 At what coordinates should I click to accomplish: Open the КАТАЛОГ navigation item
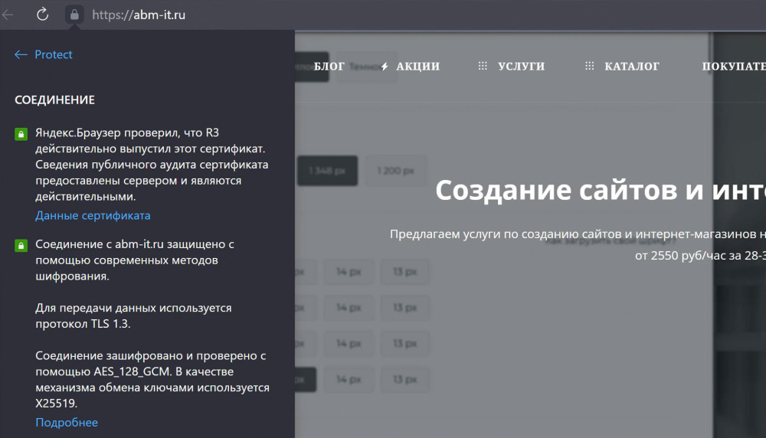coord(632,67)
